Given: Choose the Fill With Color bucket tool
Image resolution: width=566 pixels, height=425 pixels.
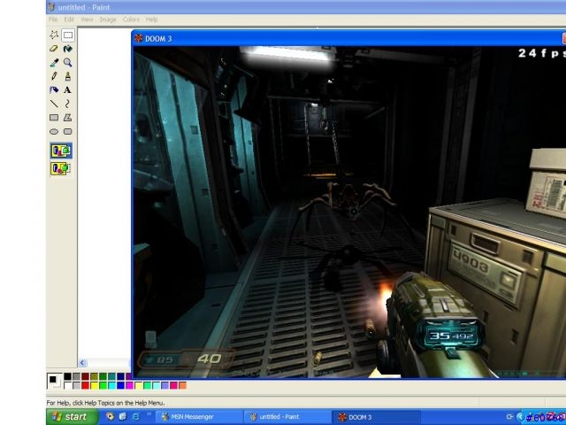Looking at the screenshot, I should click(67, 49).
